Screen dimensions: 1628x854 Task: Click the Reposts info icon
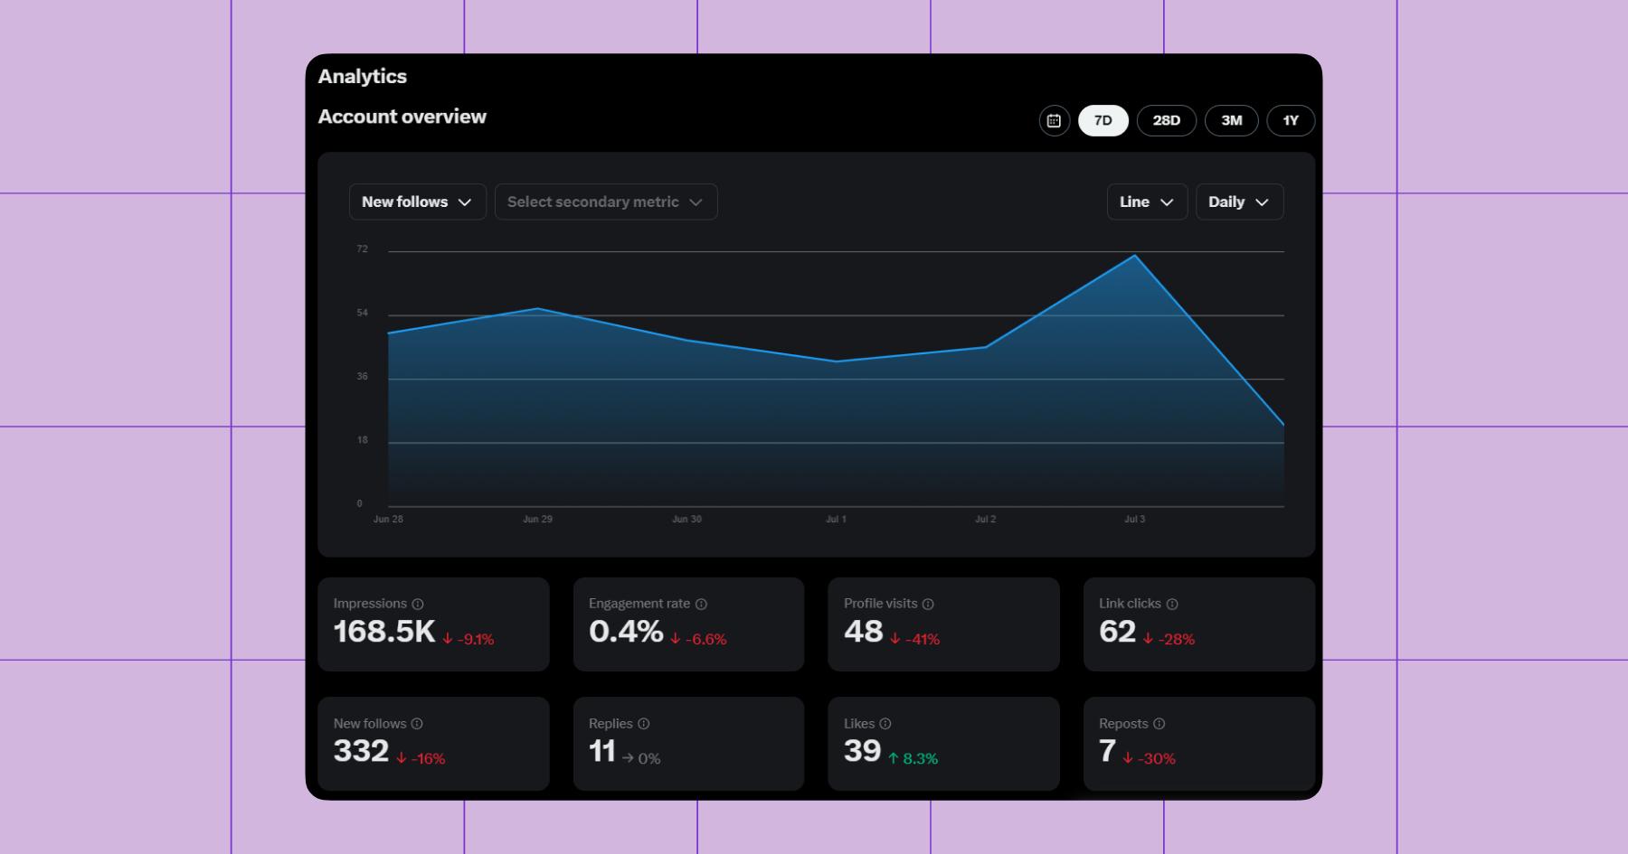[x=1159, y=724]
